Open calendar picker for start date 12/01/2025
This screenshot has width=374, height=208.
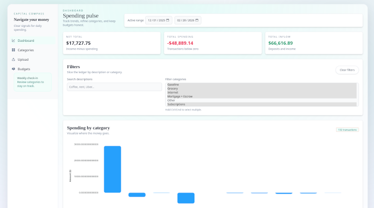pyautogui.click(x=168, y=20)
